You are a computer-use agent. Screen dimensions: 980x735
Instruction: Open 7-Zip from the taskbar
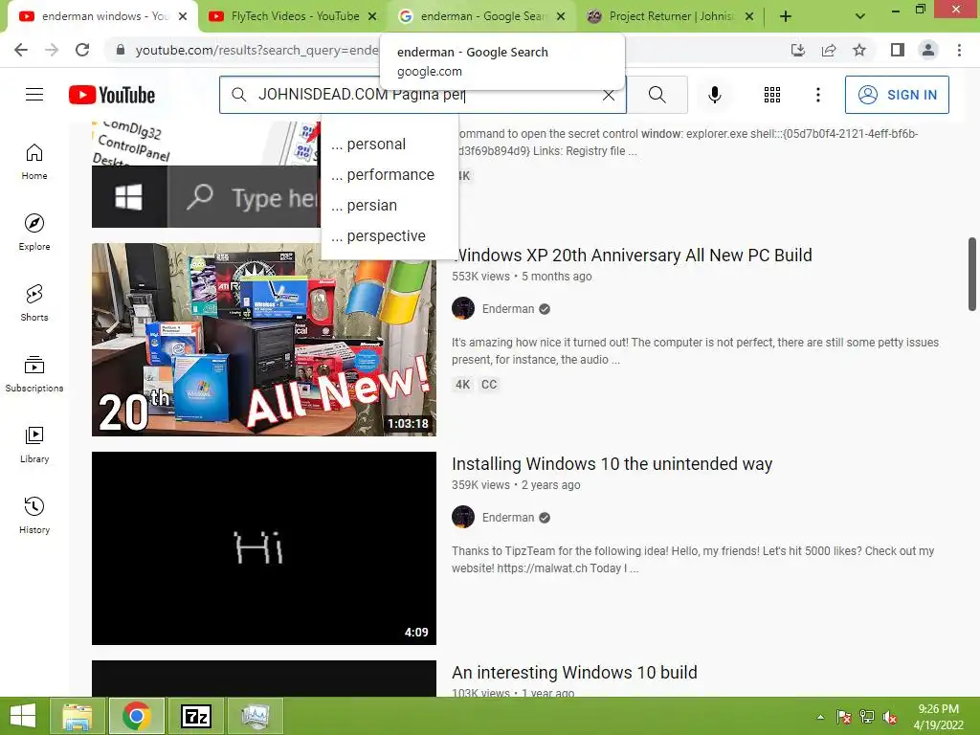click(x=195, y=716)
